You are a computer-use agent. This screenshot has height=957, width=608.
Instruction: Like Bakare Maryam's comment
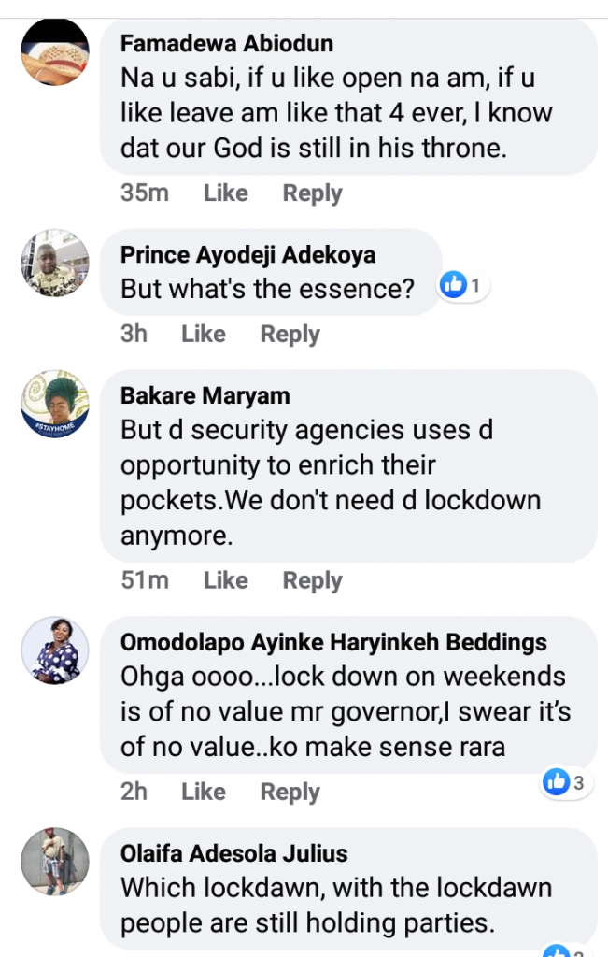225,580
